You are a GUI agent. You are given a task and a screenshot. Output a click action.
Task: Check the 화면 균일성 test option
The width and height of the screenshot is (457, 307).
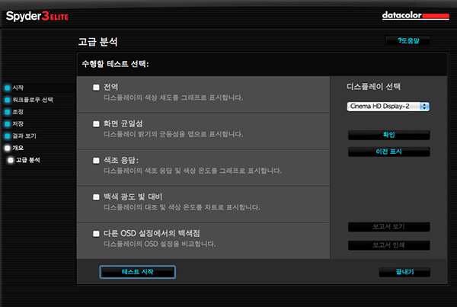pyautogui.click(x=96, y=123)
